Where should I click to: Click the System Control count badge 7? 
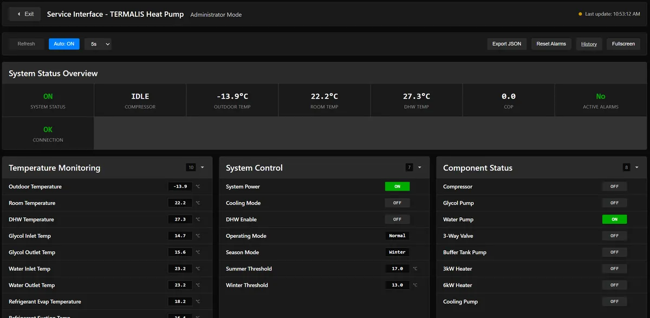click(x=409, y=167)
